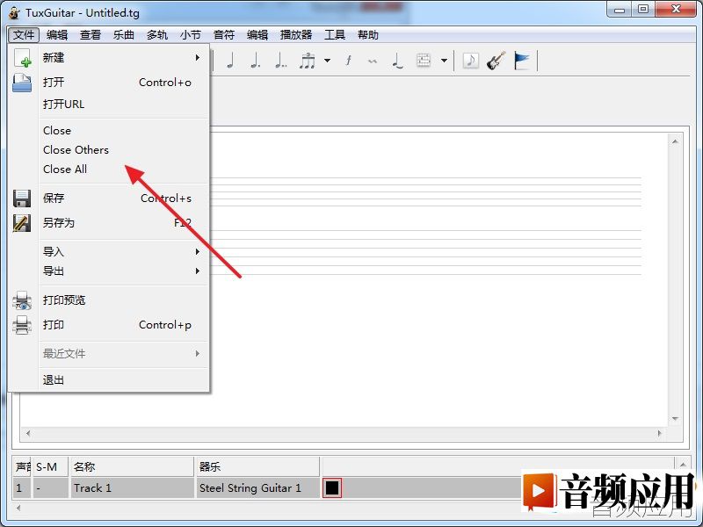The height and width of the screenshot is (527, 703).
Task: Expand the 导出 submenu arrow
Action: [197, 271]
